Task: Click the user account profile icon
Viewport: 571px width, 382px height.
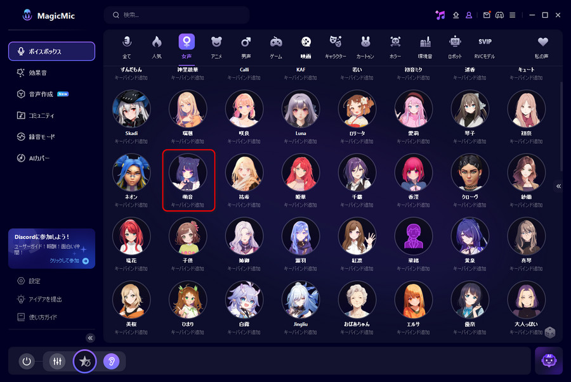Action: [469, 15]
